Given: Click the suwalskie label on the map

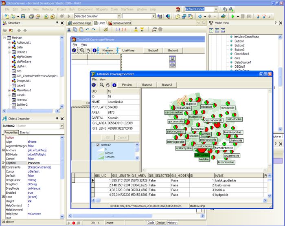Looking at the screenshot, I should coord(228,108).
